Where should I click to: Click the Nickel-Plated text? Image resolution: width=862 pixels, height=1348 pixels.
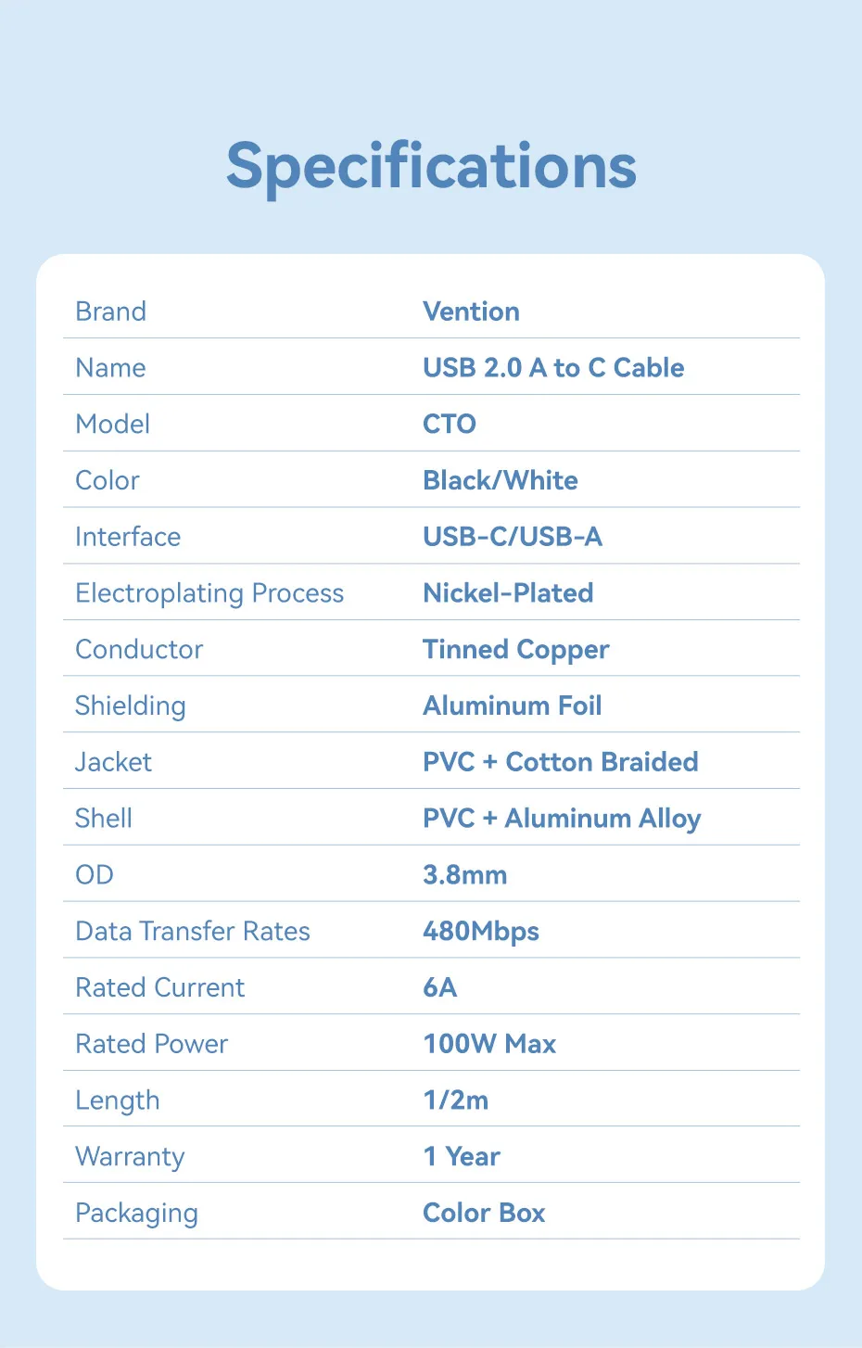508,593
